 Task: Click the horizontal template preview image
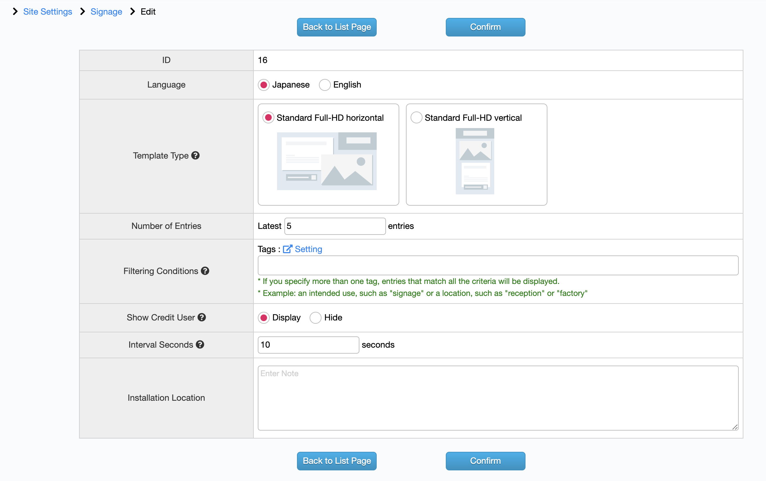click(327, 161)
